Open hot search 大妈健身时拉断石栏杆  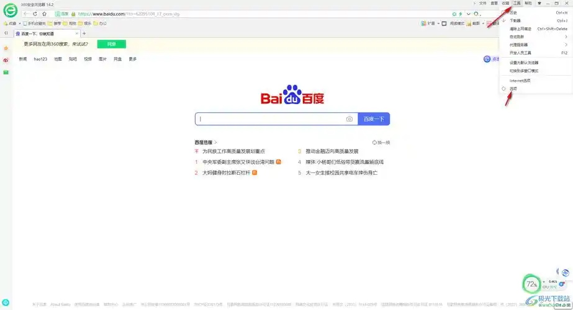(226, 172)
